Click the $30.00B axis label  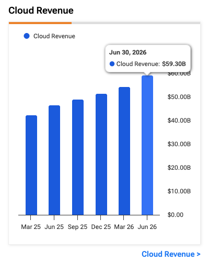coord(179,144)
